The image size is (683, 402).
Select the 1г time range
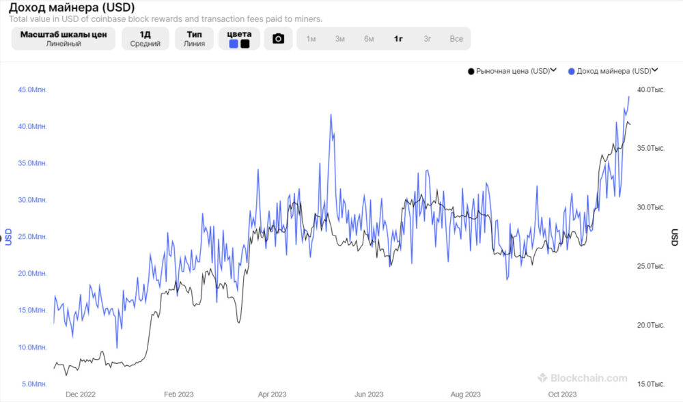pyautogui.click(x=398, y=39)
